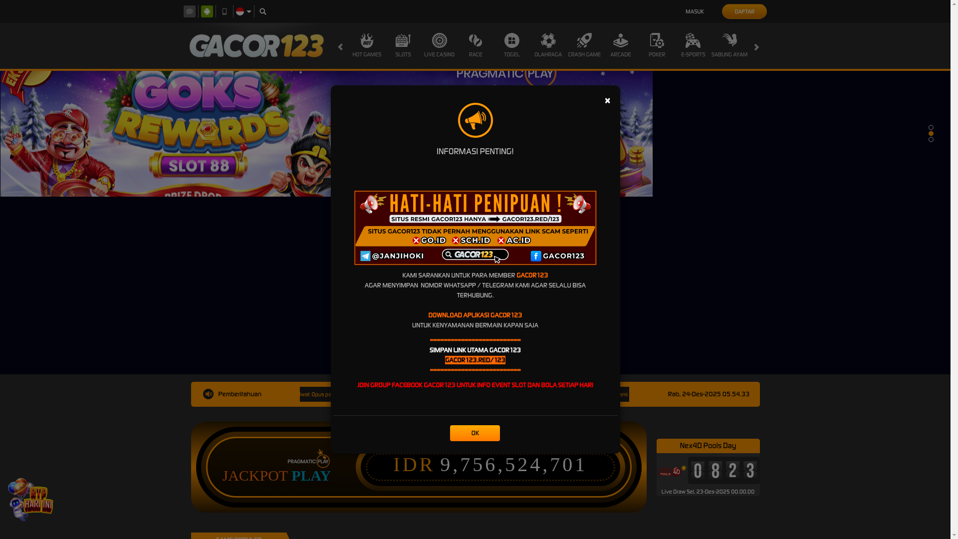This screenshot has height=539, width=958.
Task: Open the TOGEL category
Action: [x=511, y=45]
